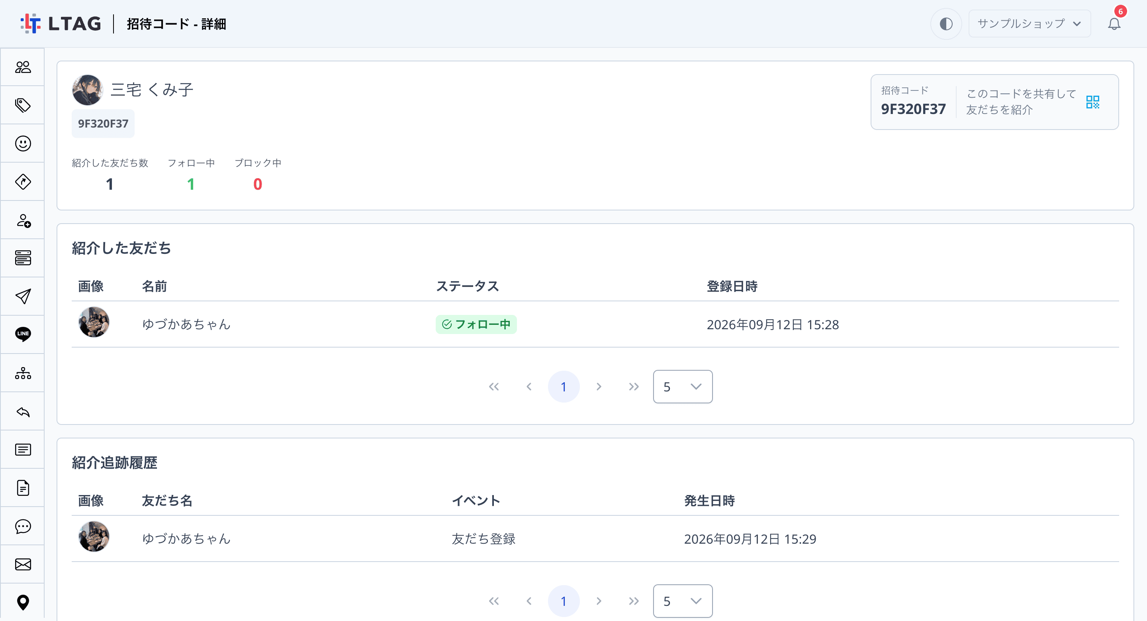Open the paper plane send icon
The width and height of the screenshot is (1147, 621).
pyautogui.click(x=23, y=296)
